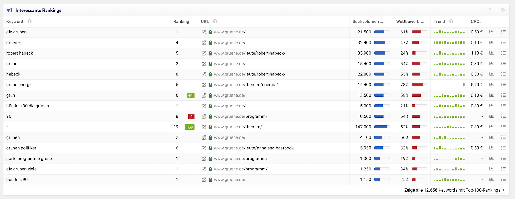
Task: Click CPC value 5,70 €
Action: [x=477, y=85]
